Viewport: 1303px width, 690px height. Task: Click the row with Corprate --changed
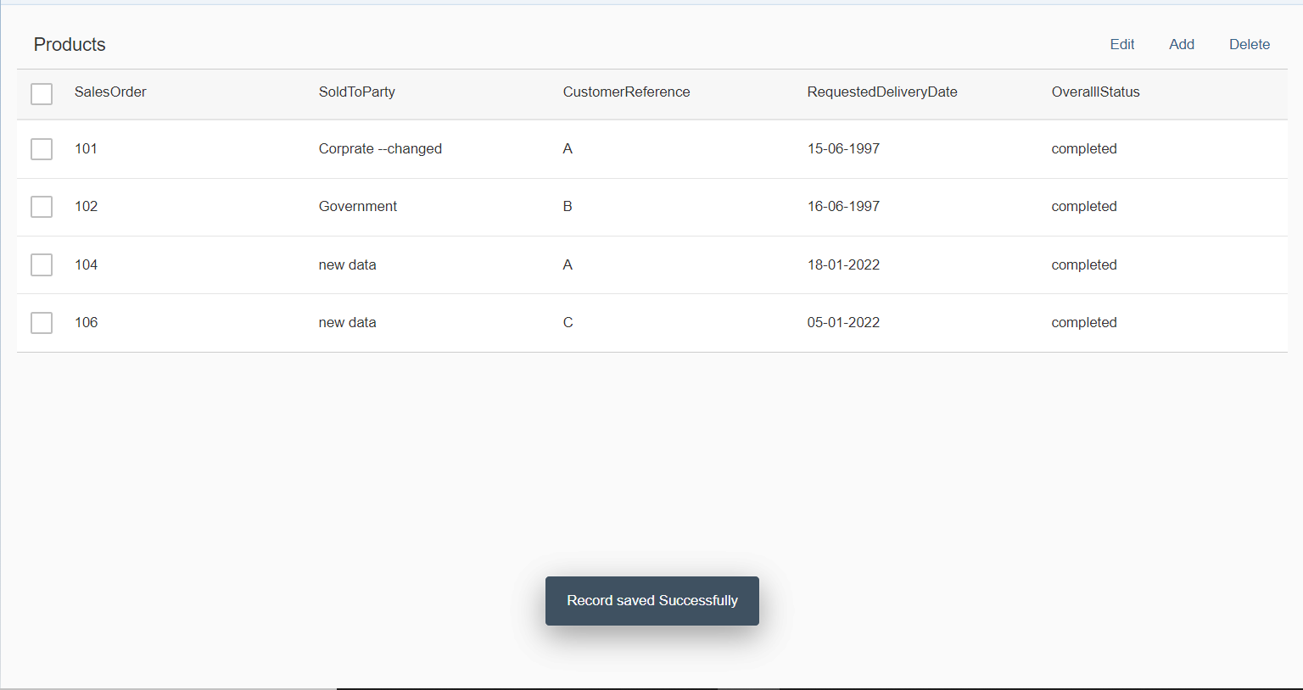pos(380,148)
